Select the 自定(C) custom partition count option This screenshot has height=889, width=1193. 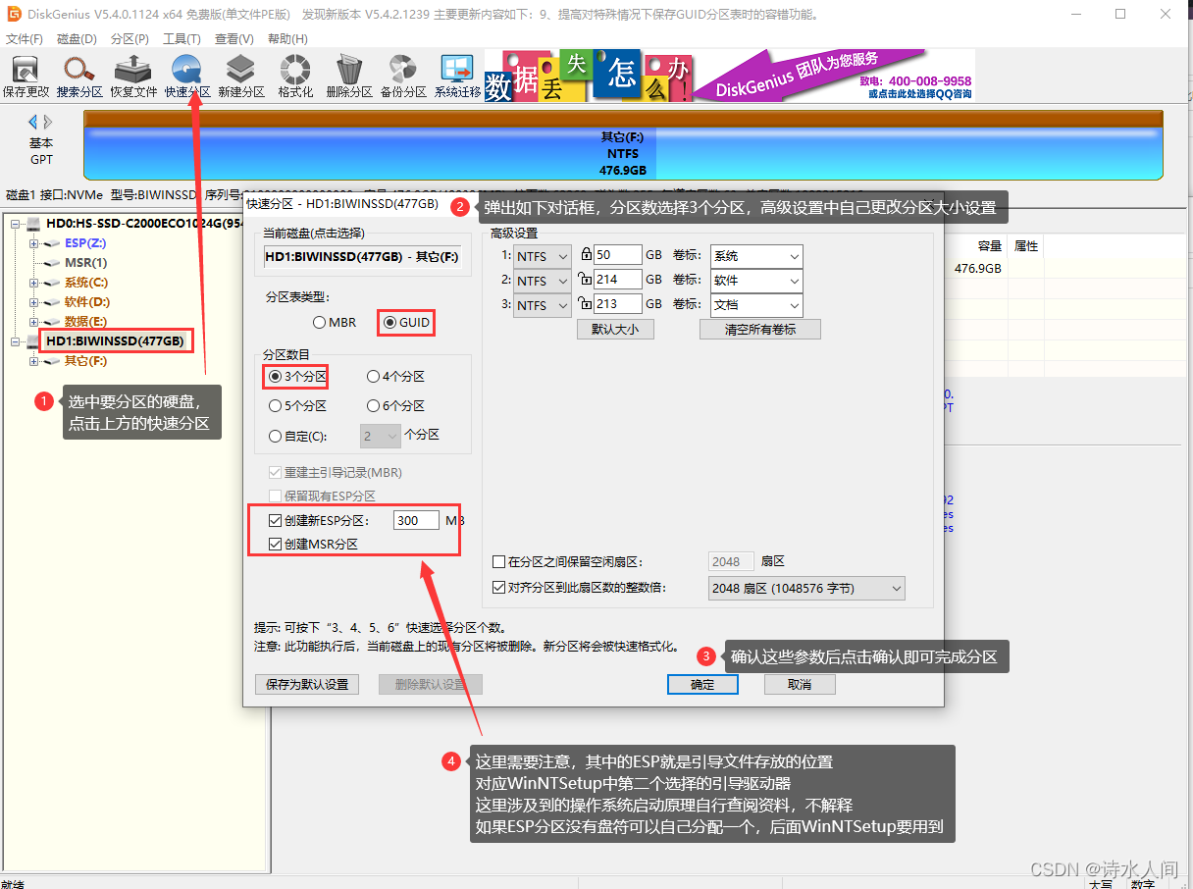pos(297,436)
